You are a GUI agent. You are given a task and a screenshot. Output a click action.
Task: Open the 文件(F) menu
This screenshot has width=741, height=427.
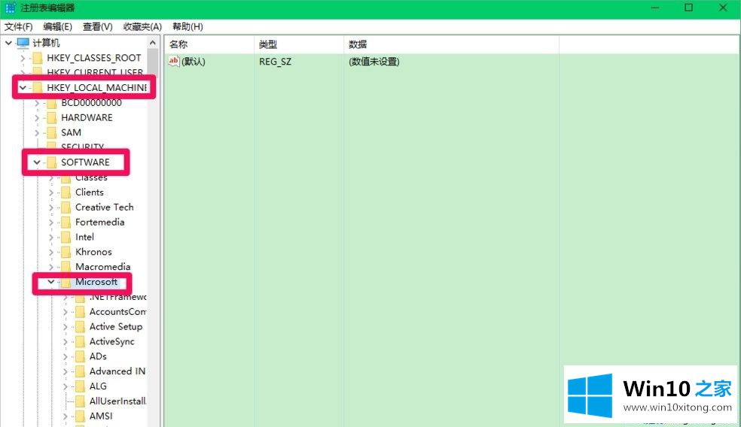coord(18,27)
